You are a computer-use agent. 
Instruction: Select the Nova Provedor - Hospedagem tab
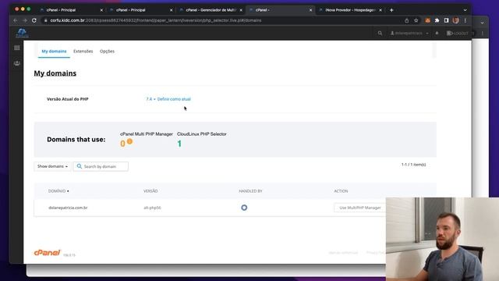[x=350, y=10]
